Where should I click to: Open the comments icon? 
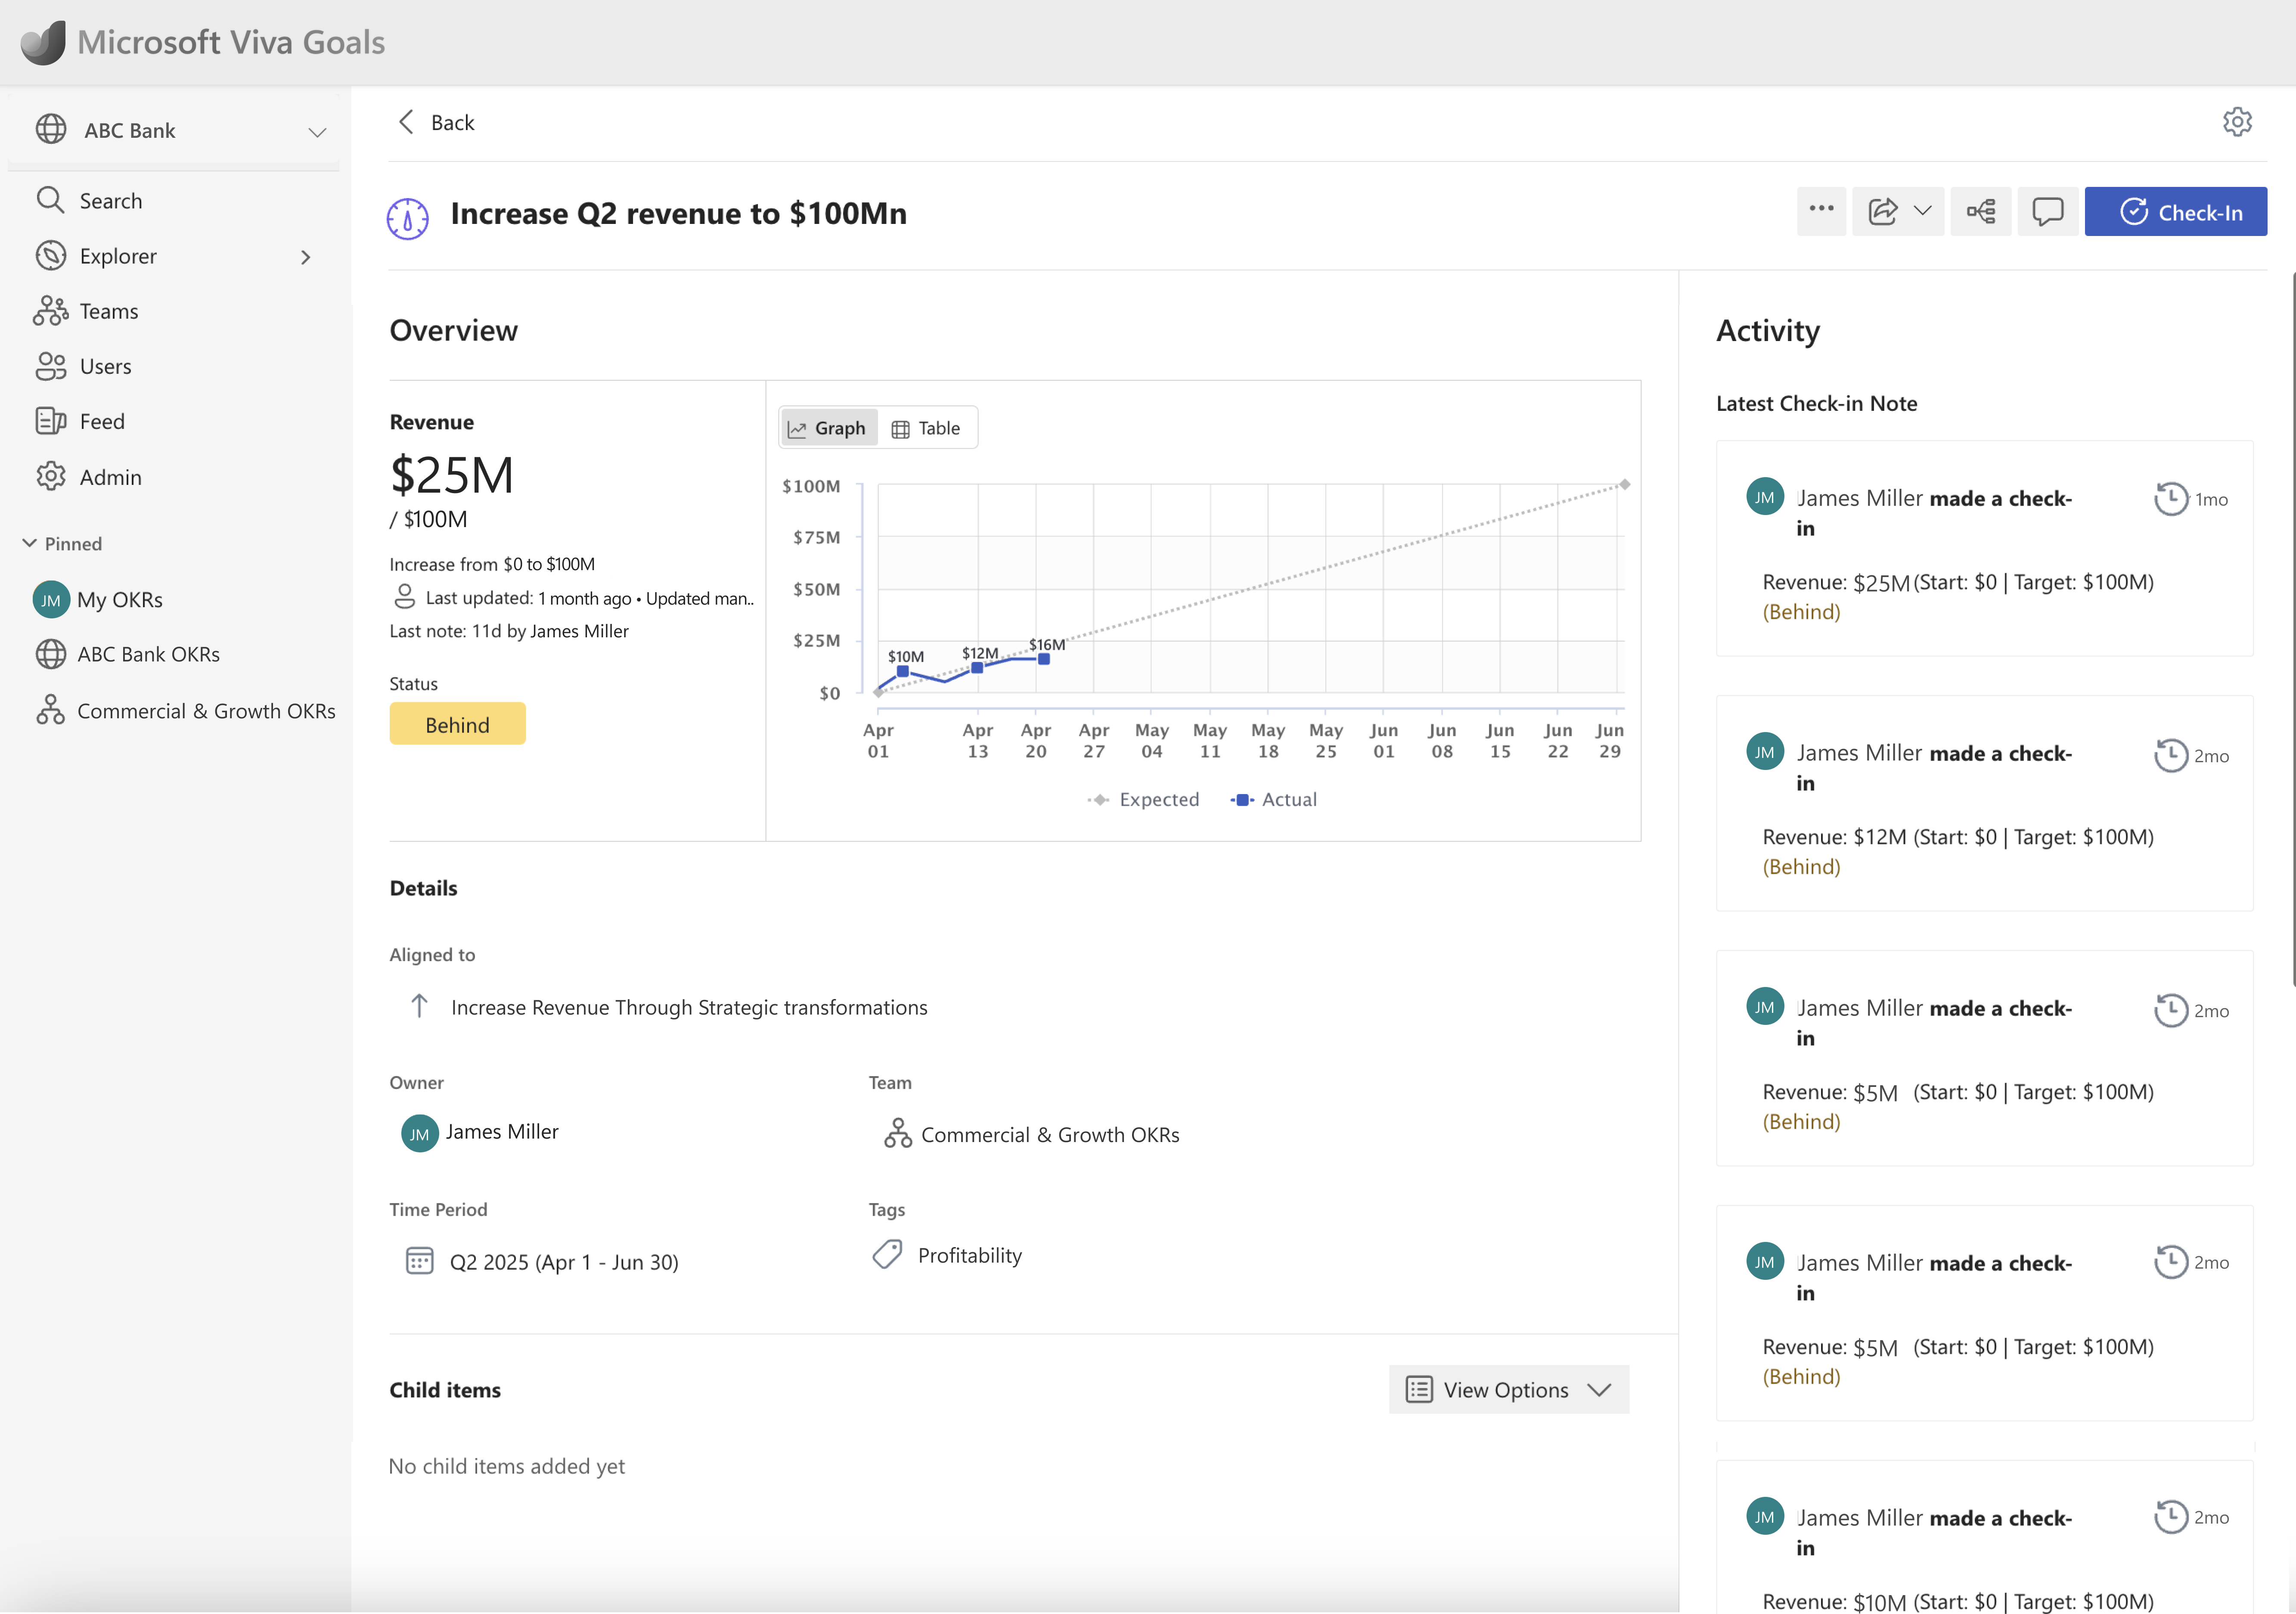point(2047,211)
